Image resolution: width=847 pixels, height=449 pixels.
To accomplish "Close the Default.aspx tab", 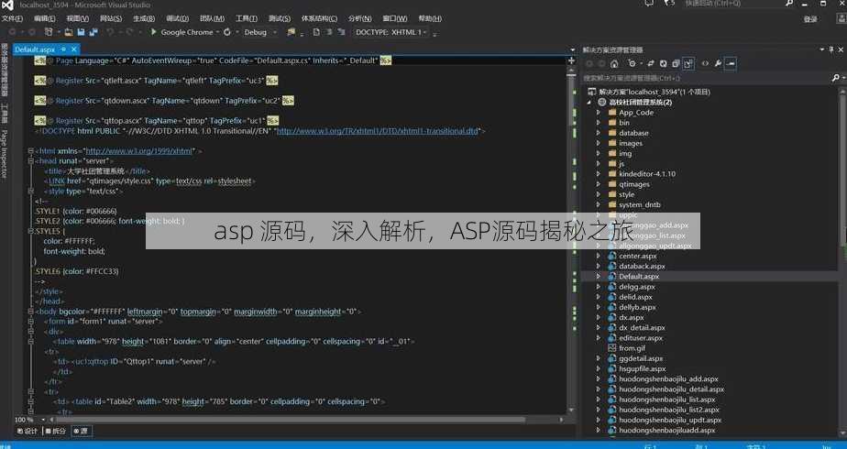I will click(74, 49).
